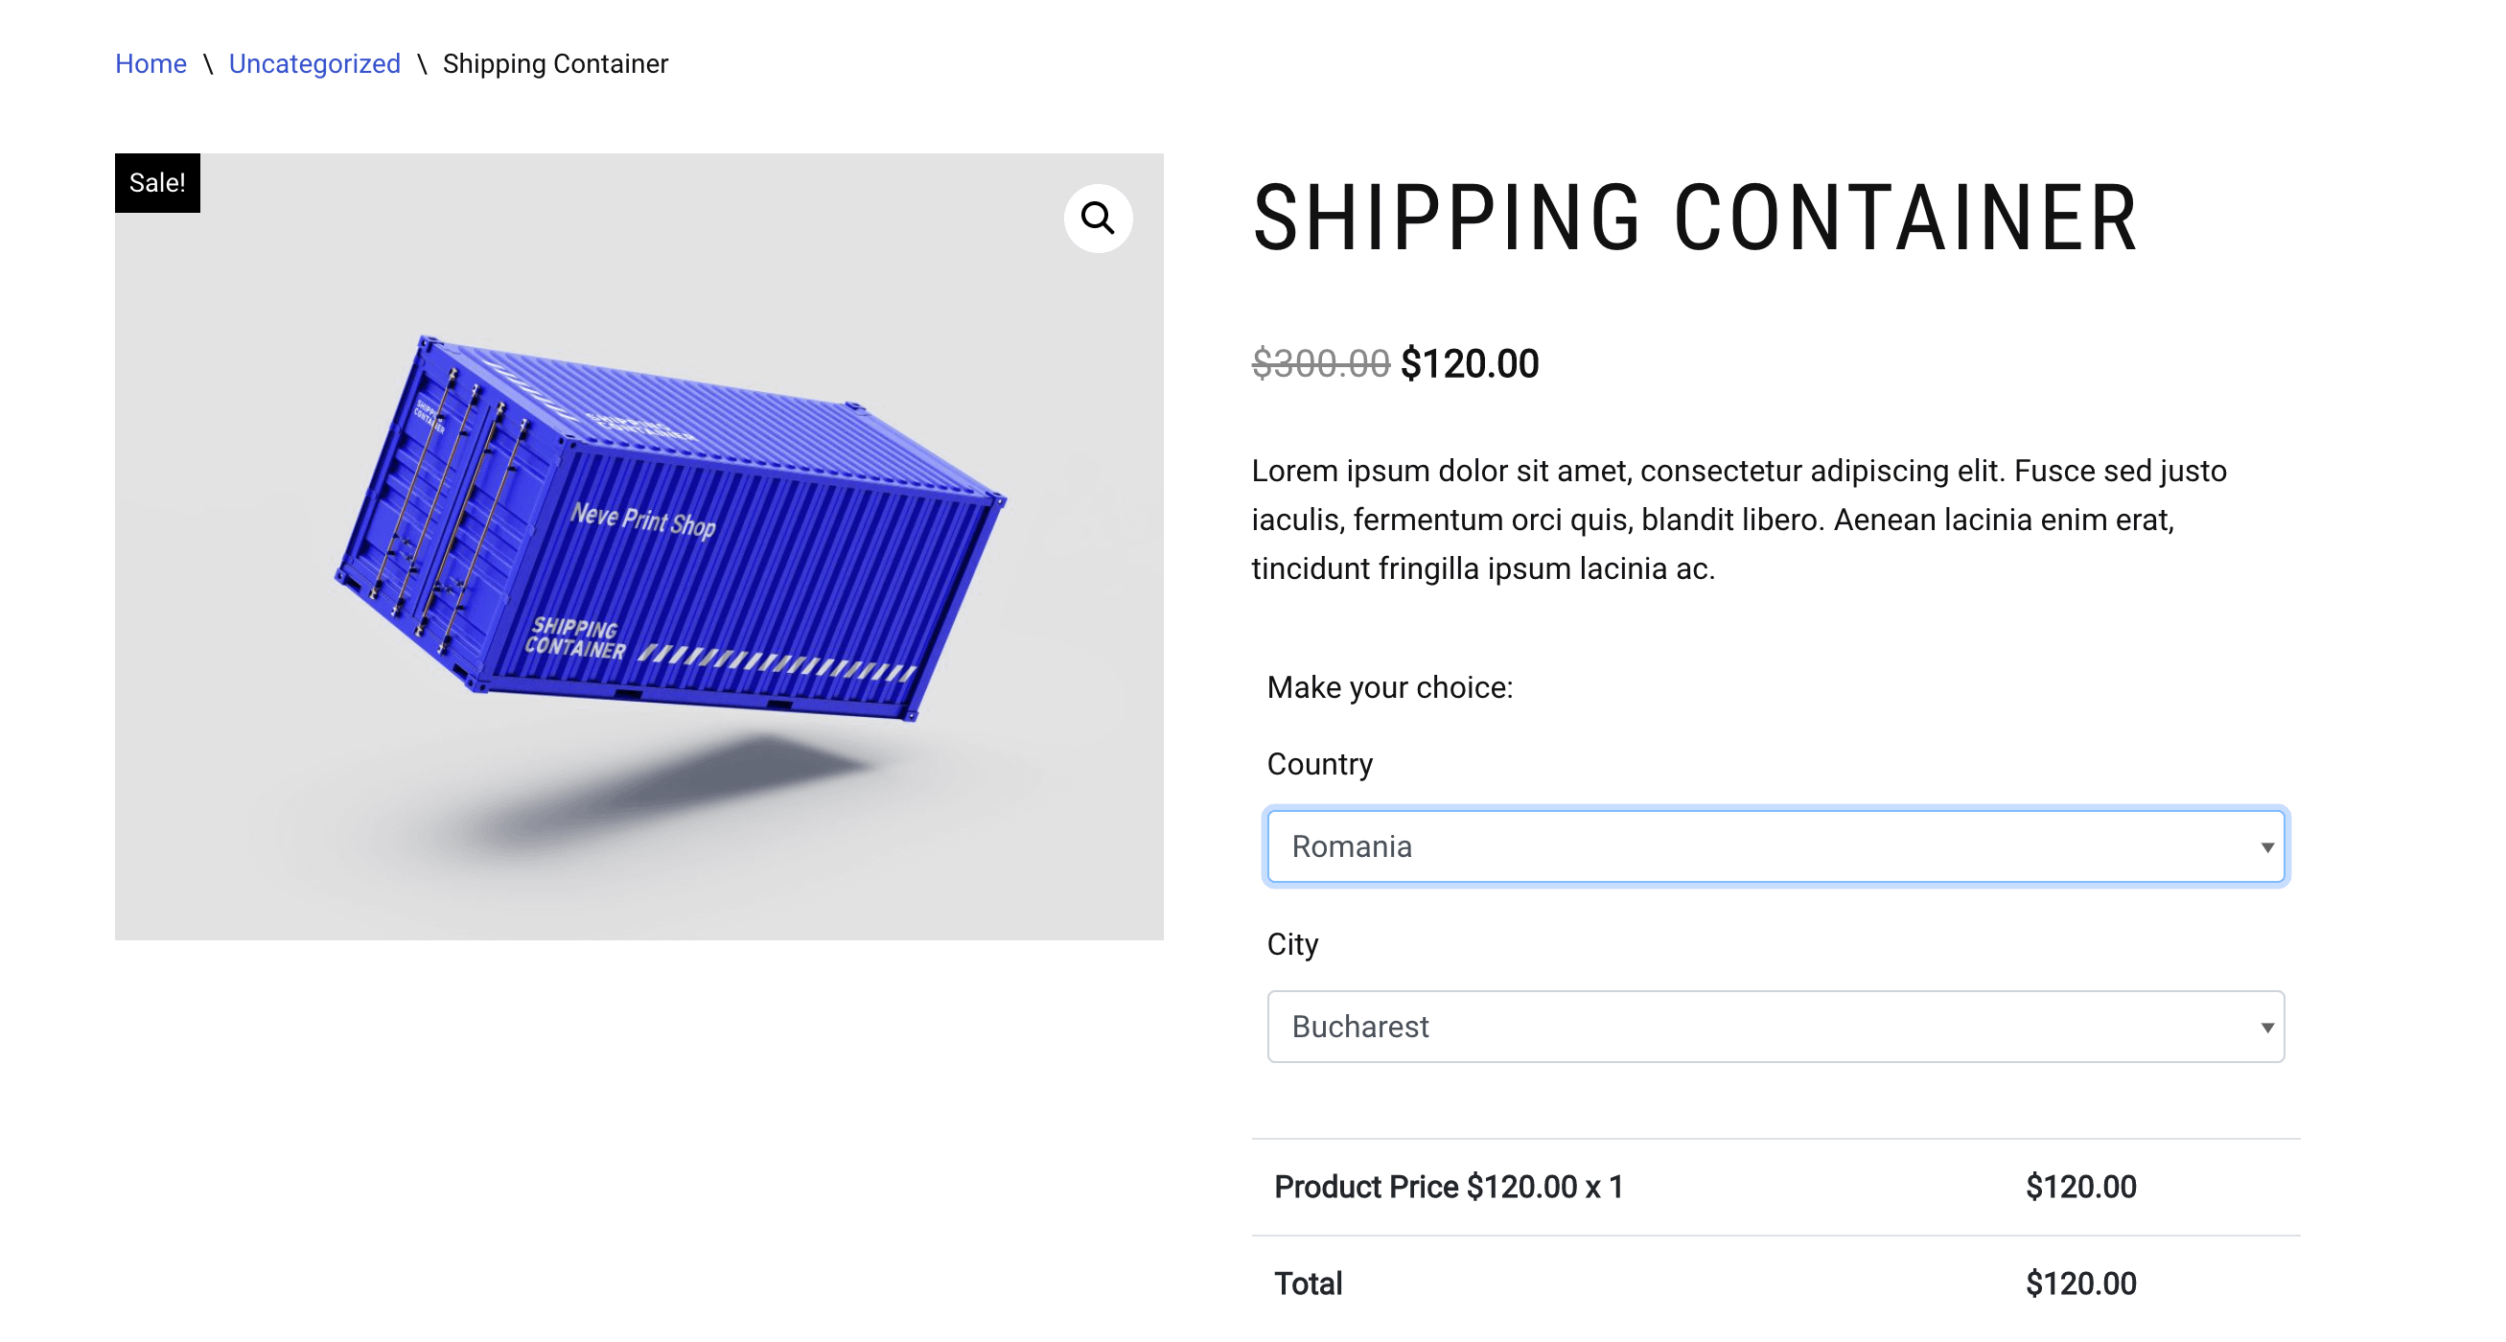Click the Sale! badge on image
This screenshot has height=1342, width=2506.
coord(156,183)
